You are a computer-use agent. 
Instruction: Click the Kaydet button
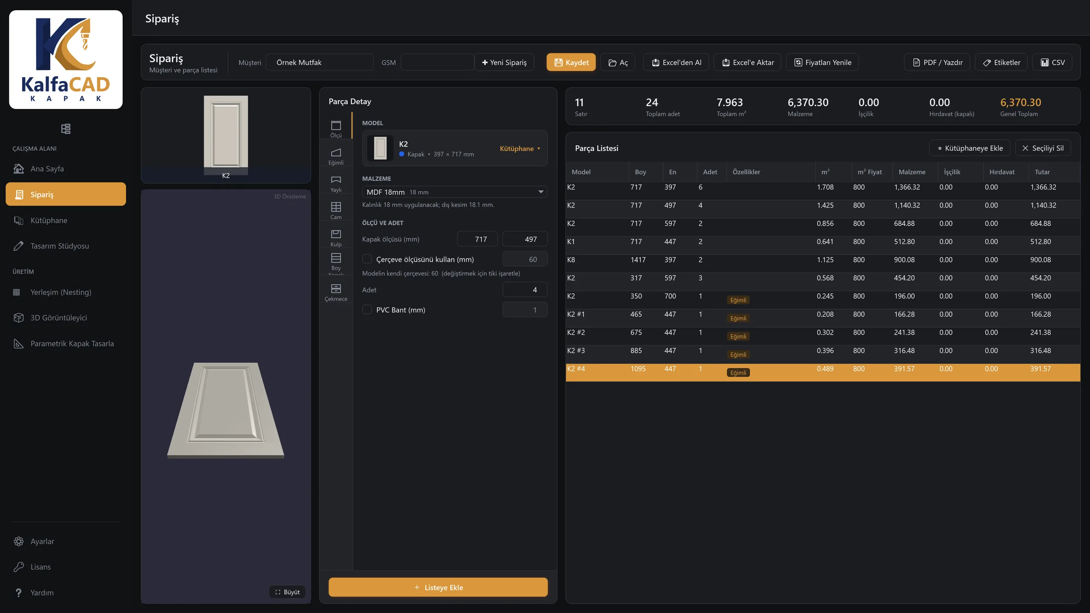pyautogui.click(x=571, y=62)
